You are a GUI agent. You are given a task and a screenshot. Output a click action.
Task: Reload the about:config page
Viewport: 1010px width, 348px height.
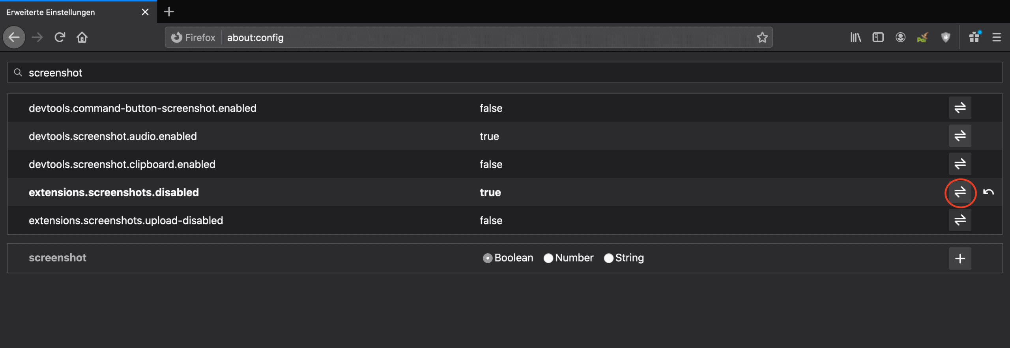[60, 37]
